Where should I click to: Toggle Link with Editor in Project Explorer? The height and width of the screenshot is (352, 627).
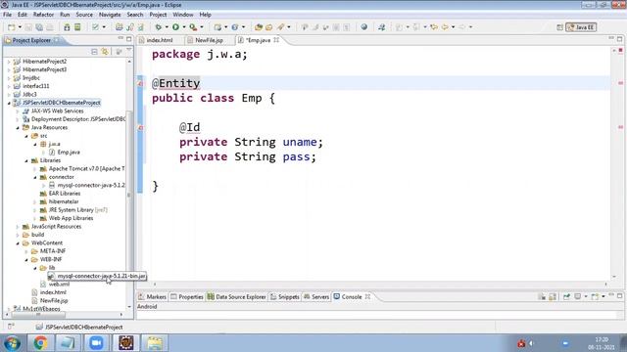[x=105, y=52]
